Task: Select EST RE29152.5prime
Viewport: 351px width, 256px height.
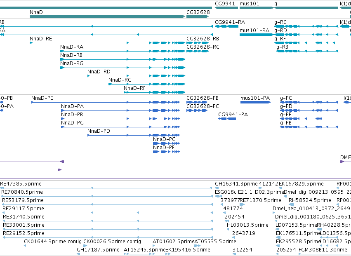Action: [108, 237]
